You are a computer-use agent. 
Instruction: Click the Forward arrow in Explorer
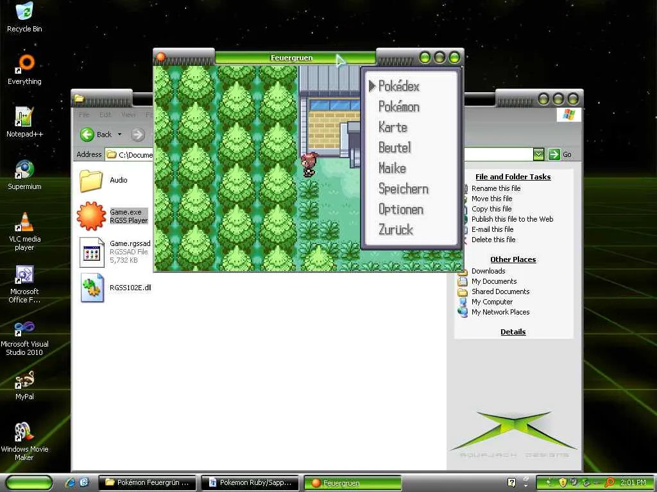(137, 135)
